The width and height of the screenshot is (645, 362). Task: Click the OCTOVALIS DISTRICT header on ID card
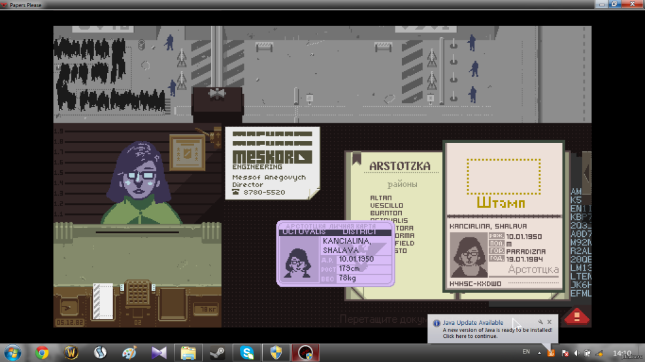pyautogui.click(x=335, y=232)
